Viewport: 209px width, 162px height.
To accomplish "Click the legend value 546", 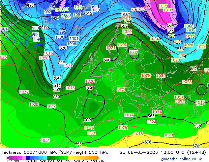I will [x=60, y=161].
